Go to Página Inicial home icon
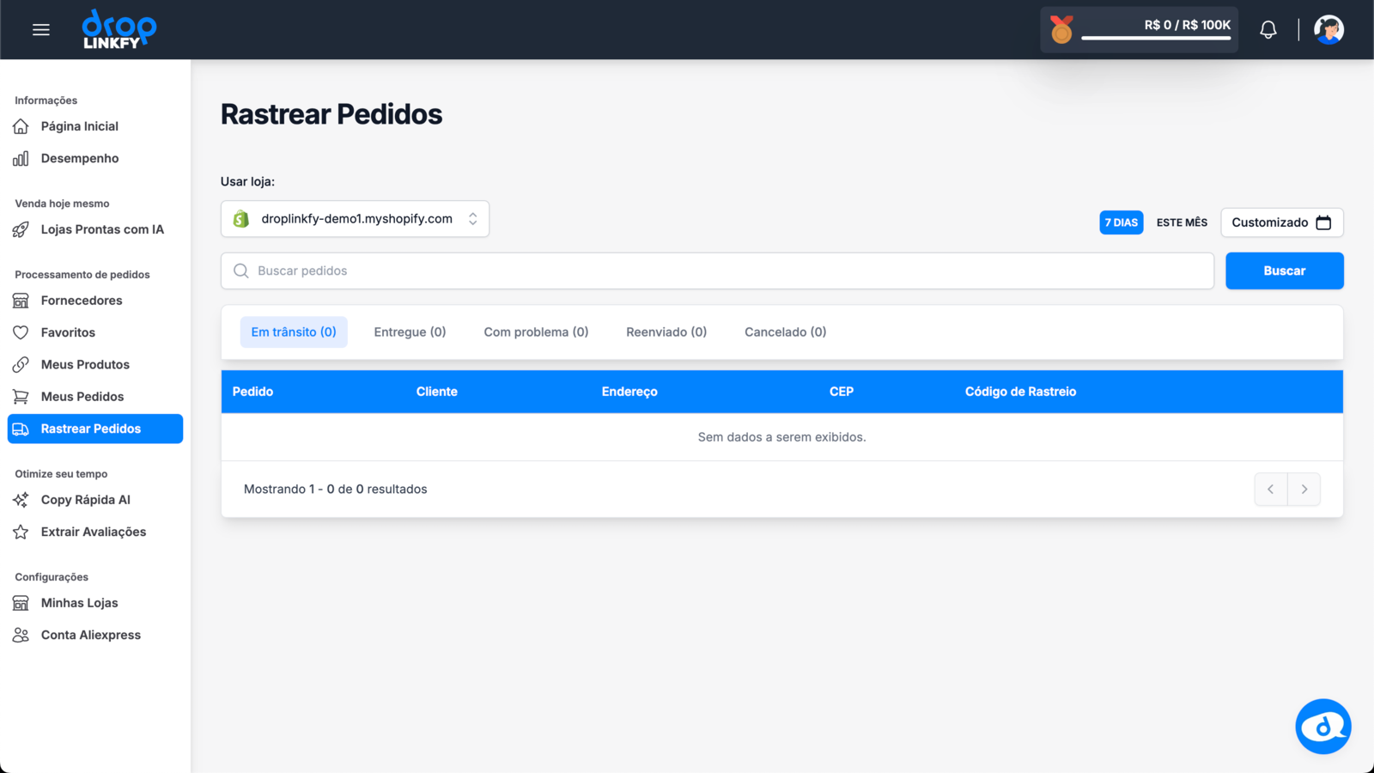 click(21, 126)
